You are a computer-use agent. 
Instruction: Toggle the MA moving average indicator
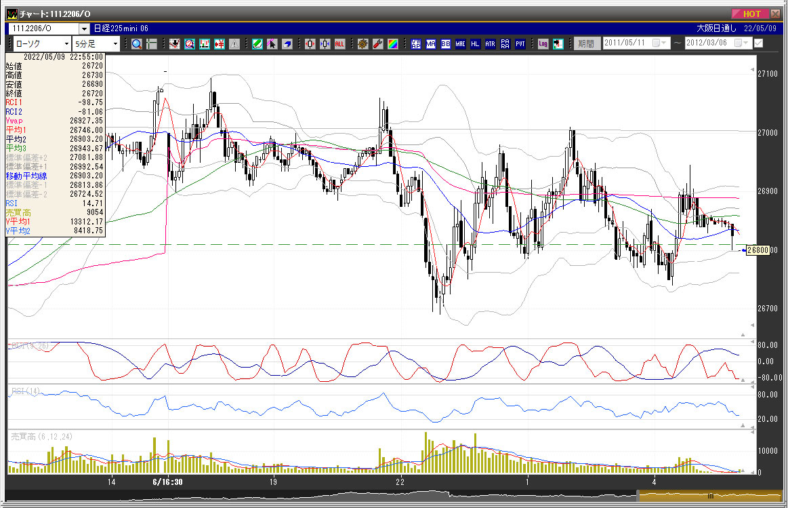point(431,44)
